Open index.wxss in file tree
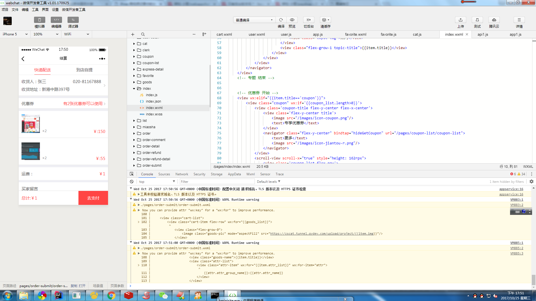The image size is (536, 301). pyautogui.click(x=154, y=114)
